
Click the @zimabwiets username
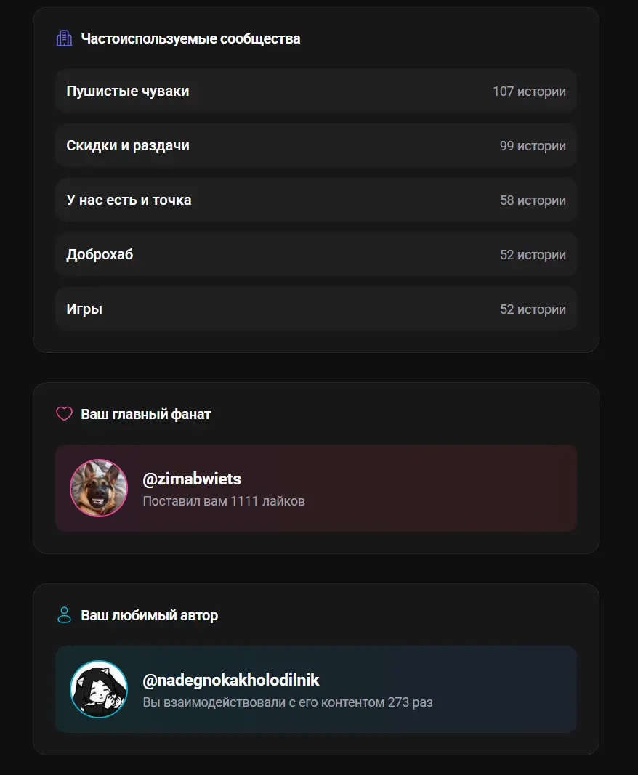click(x=192, y=479)
